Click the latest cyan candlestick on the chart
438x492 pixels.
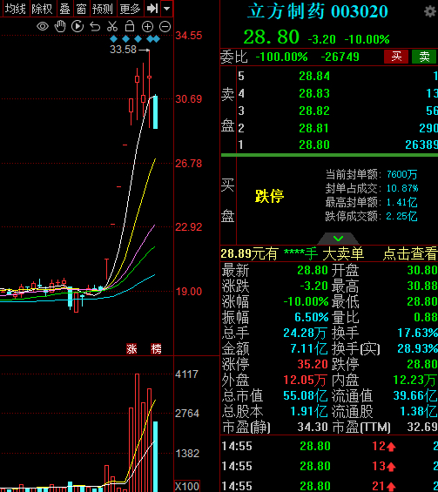click(x=155, y=112)
